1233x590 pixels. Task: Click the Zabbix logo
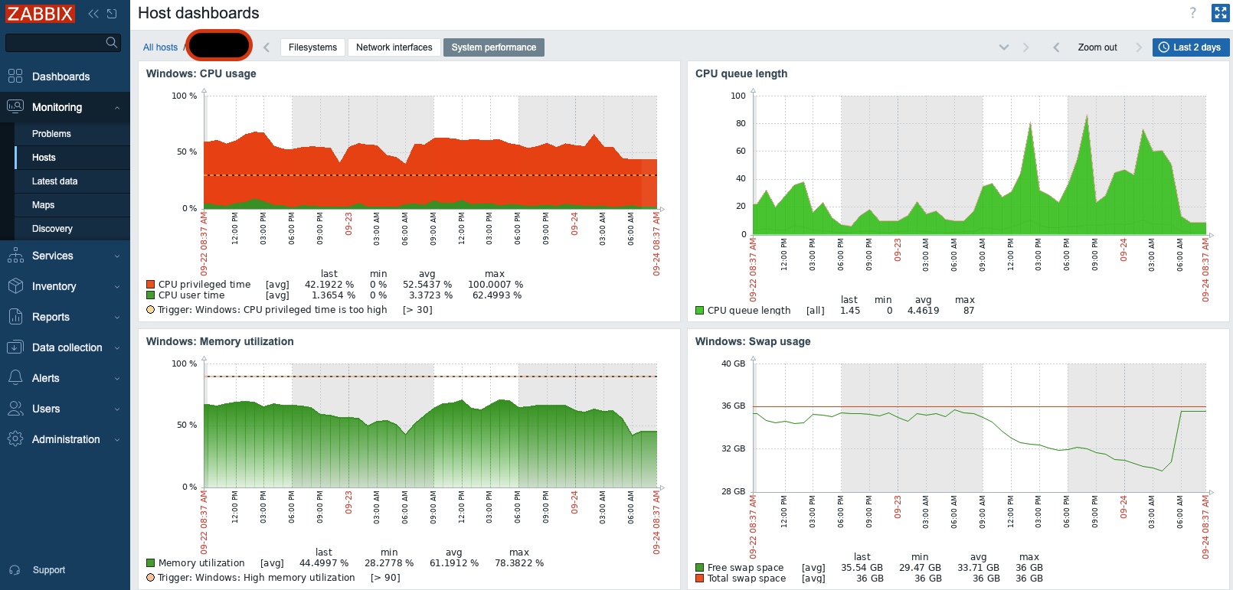coord(40,14)
